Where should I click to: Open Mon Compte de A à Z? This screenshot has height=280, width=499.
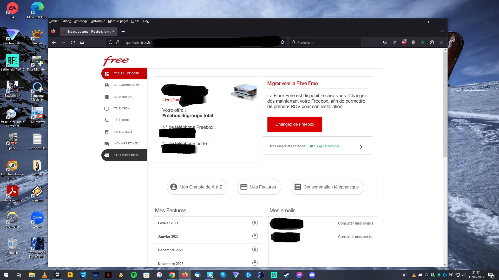(x=197, y=187)
